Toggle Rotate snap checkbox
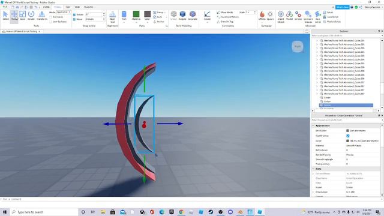384x216 pixels. pos(74,14)
